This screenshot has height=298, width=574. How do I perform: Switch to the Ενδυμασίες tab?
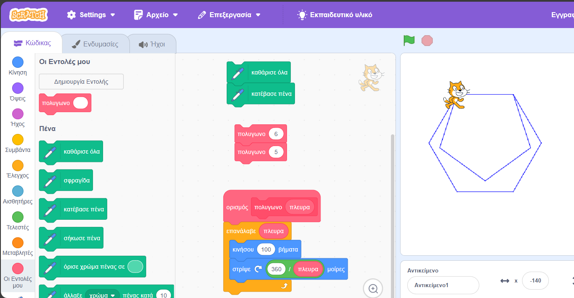95,44
